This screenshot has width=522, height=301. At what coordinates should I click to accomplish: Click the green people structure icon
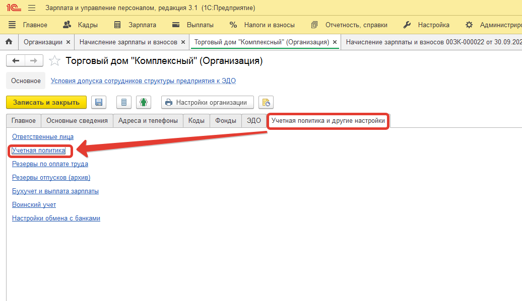coord(144,103)
